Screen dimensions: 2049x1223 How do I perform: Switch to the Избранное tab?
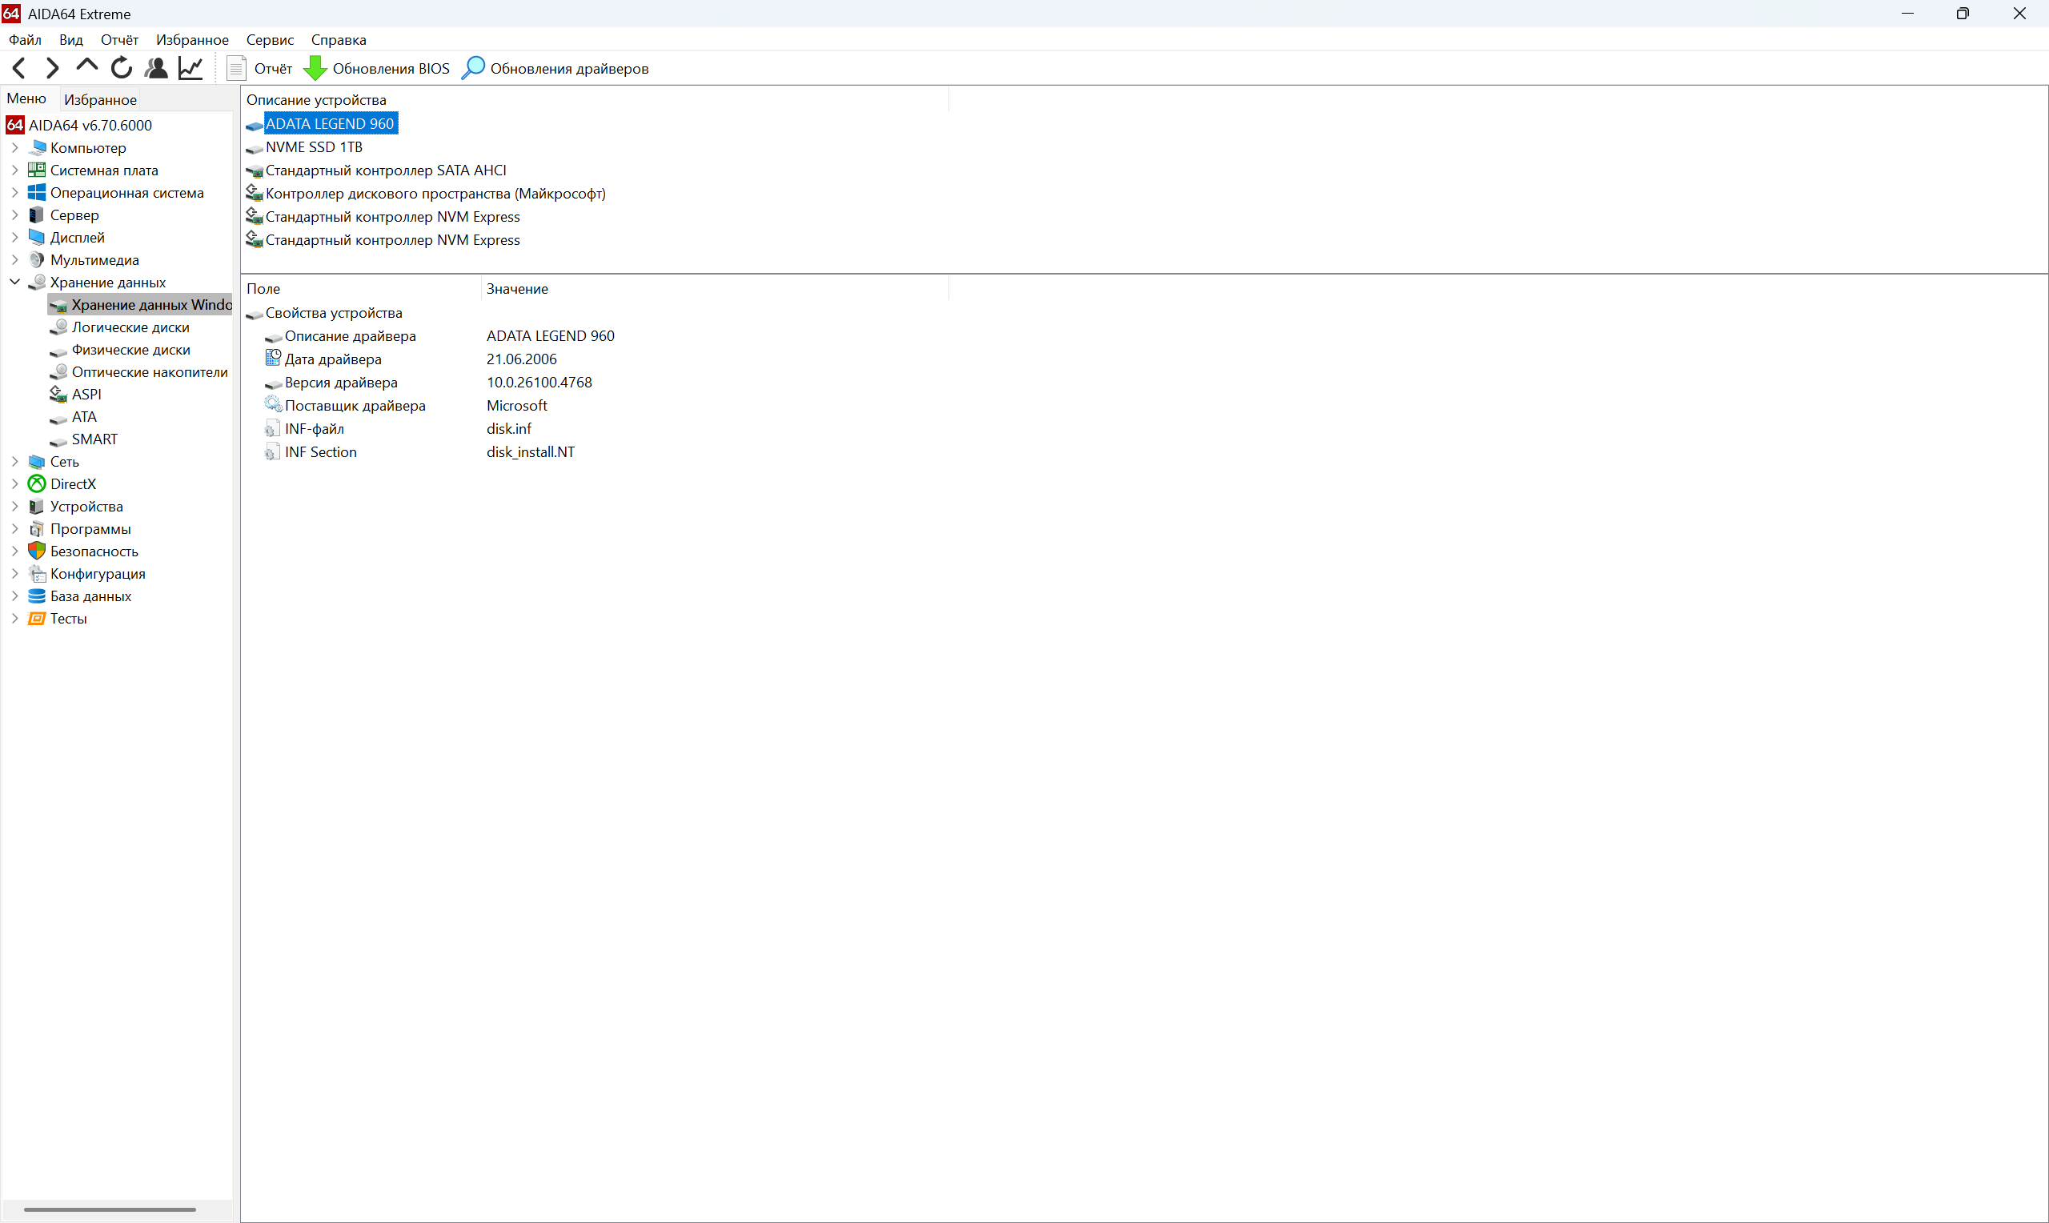point(101,100)
